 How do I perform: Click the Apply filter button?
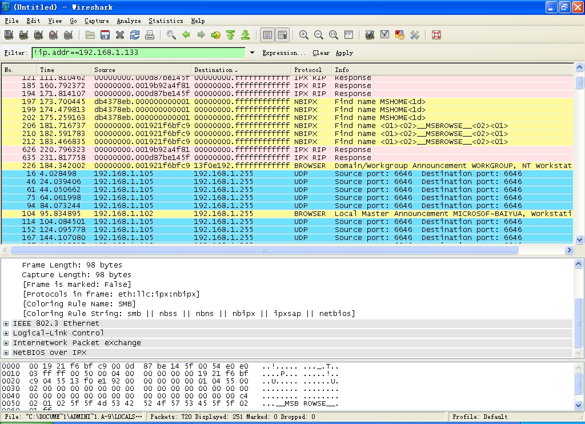click(344, 53)
